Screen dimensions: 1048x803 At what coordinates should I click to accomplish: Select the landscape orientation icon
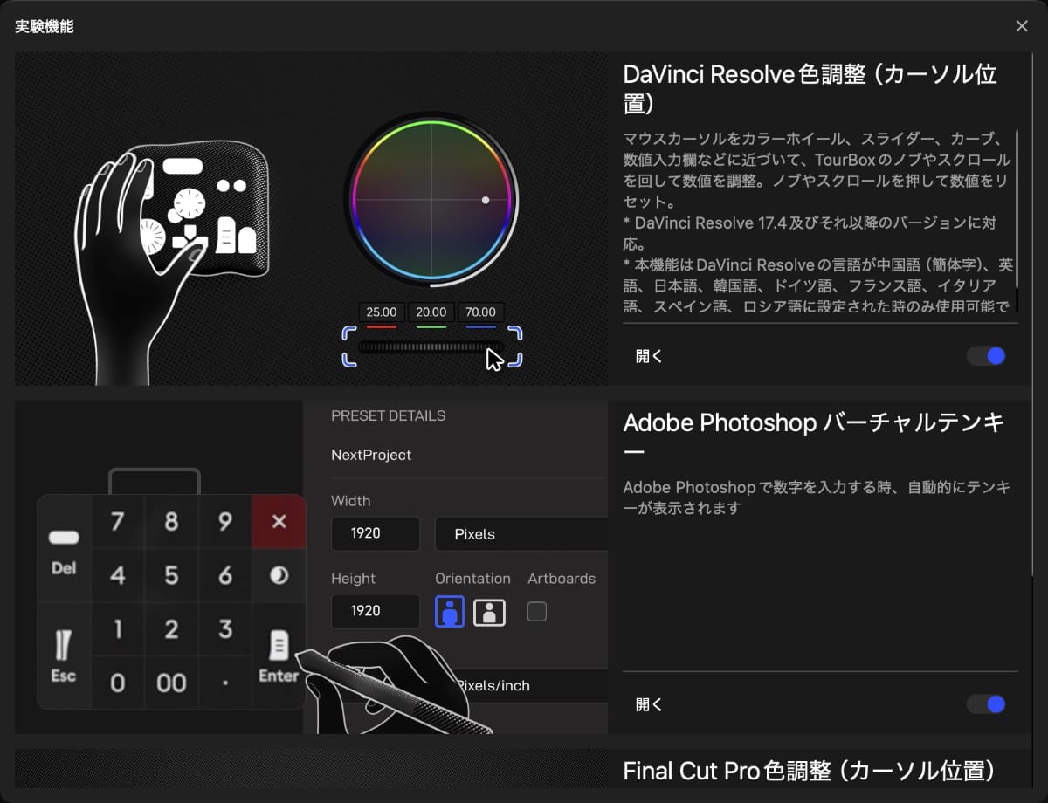point(489,612)
